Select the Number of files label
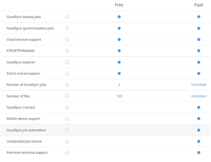This screenshot has width=211, height=162. tap(18, 96)
